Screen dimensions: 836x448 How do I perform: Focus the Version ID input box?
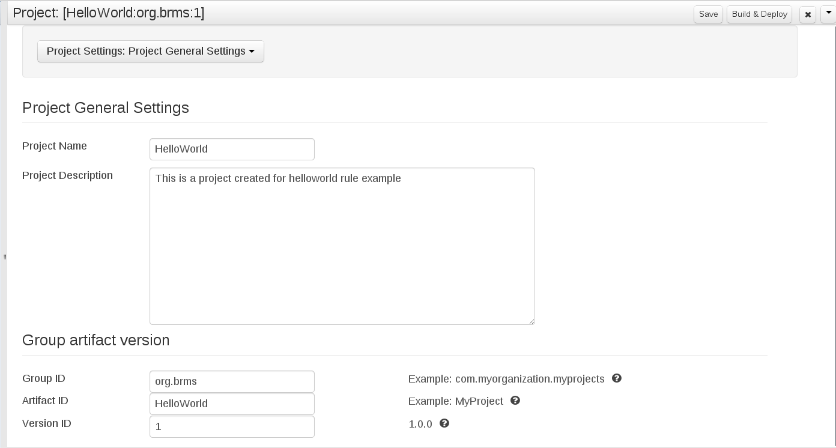pyautogui.click(x=232, y=426)
